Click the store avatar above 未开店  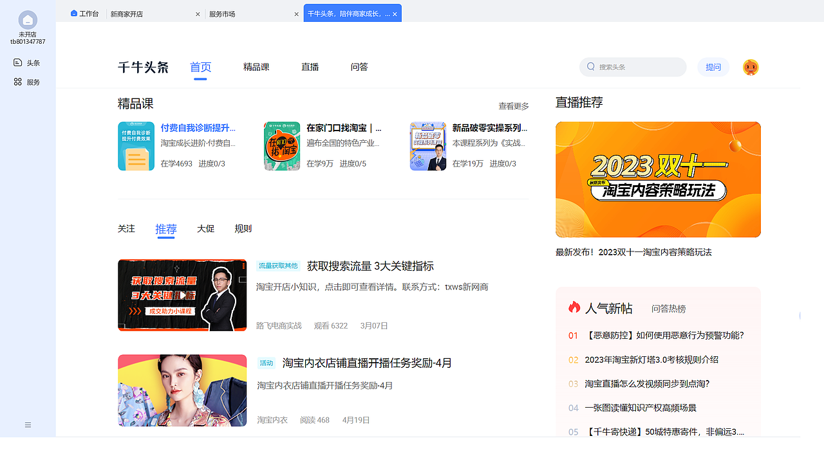point(28,19)
